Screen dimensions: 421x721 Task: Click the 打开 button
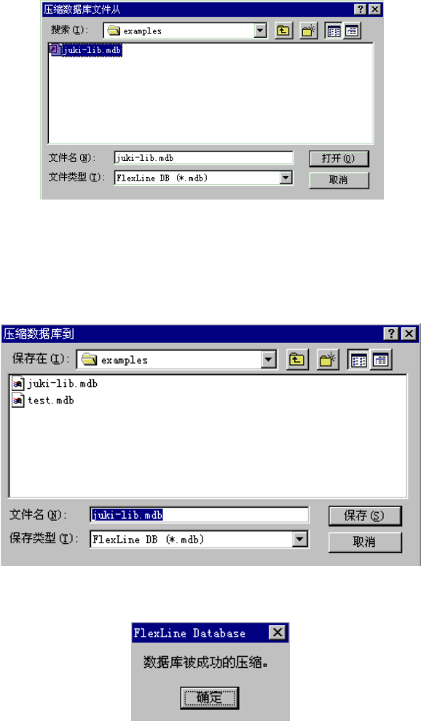pyautogui.click(x=339, y=159)
